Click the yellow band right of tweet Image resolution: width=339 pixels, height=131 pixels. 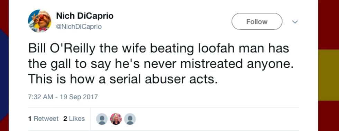329,75
